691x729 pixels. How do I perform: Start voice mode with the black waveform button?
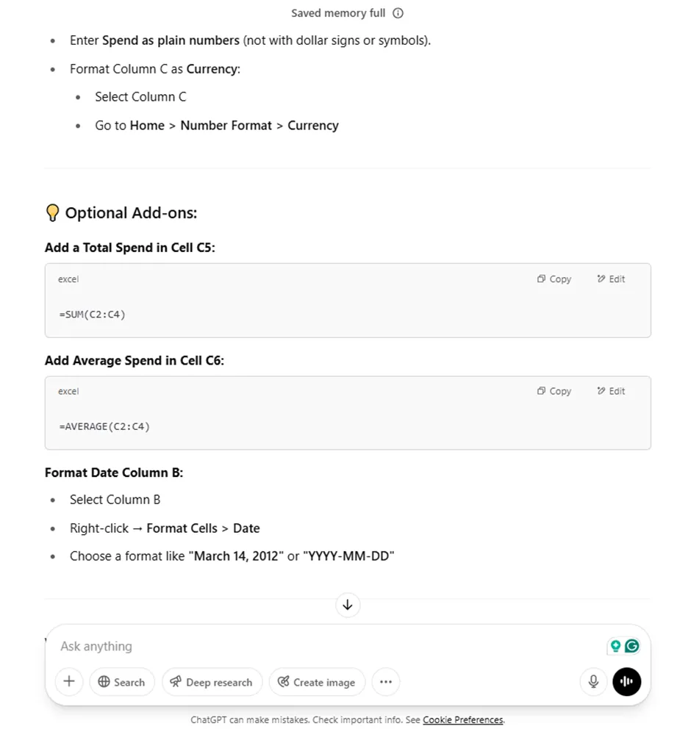[626, 681]
